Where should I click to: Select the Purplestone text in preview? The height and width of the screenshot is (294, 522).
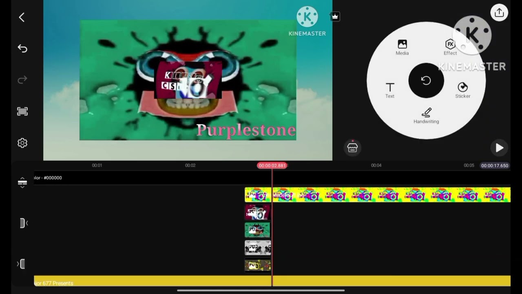246,130
